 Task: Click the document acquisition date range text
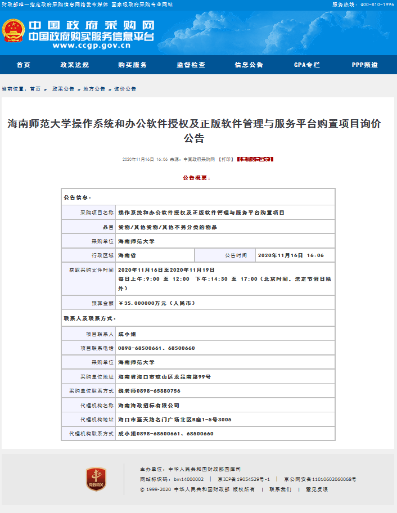166,270
